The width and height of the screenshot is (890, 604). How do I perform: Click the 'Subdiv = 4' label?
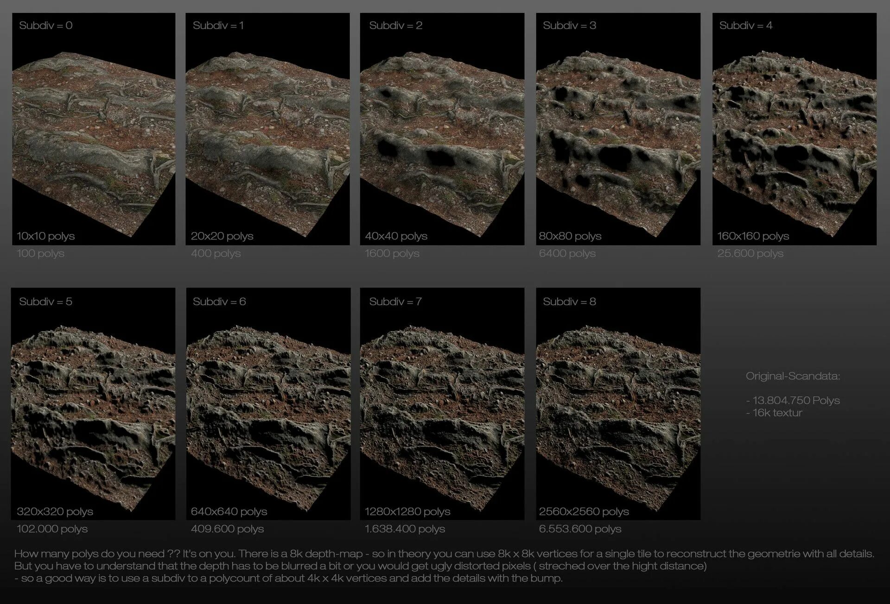(746, 25)
